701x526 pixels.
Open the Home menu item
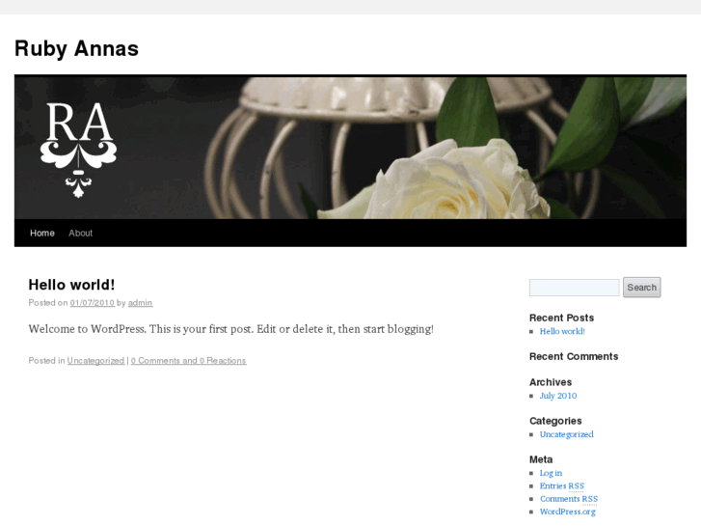42,233
